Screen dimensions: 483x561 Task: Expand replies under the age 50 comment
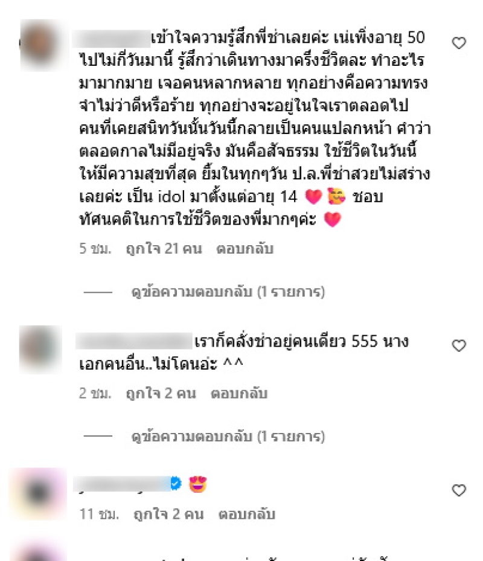[x=228, y=292]
